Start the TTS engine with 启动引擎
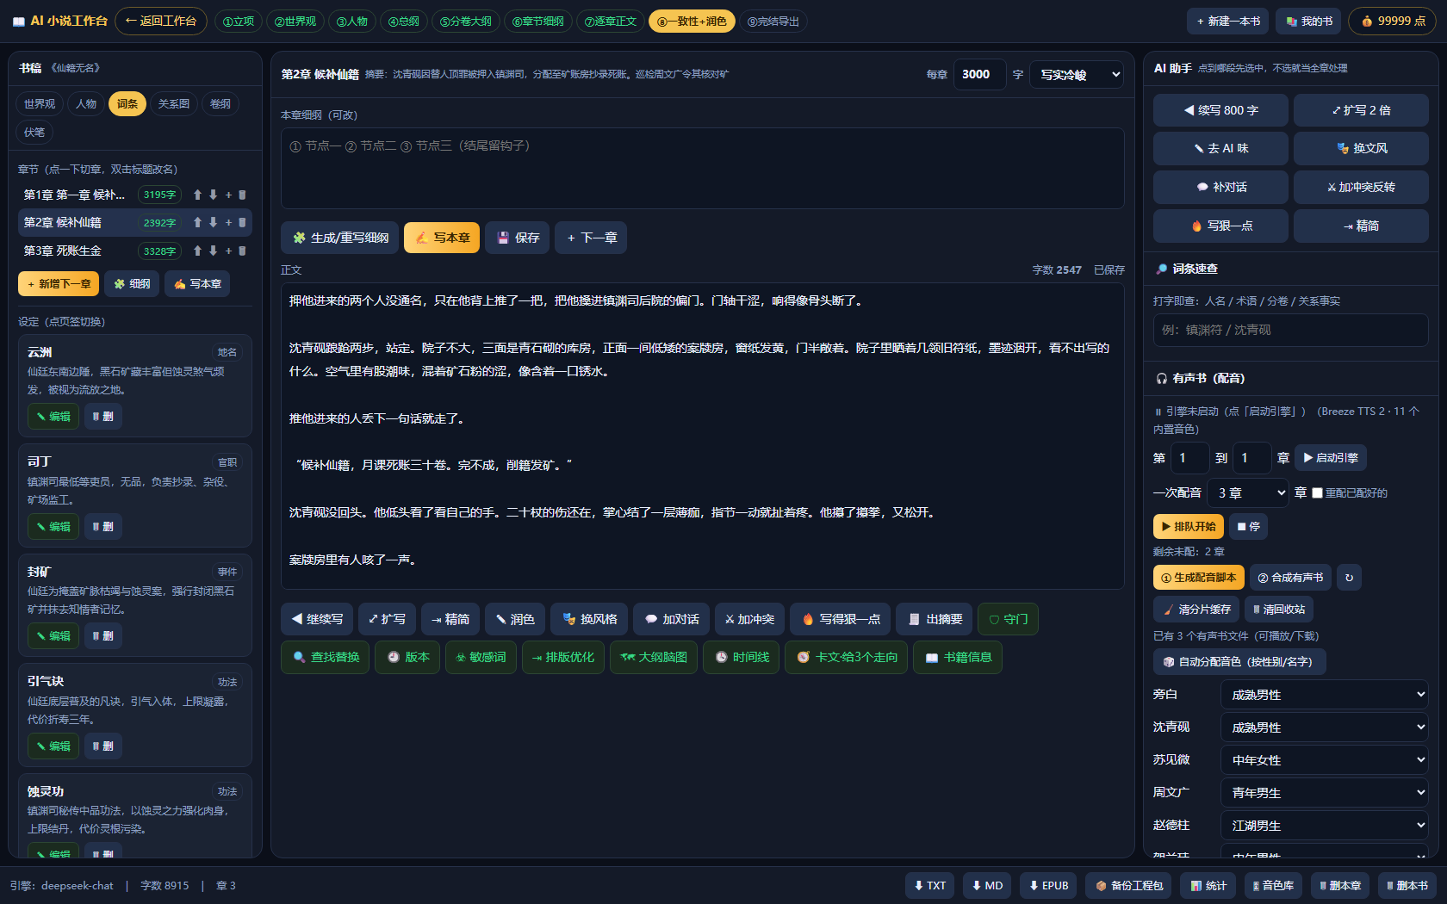The width and height of the screenshot is (1447, 904). [1331, 458]
